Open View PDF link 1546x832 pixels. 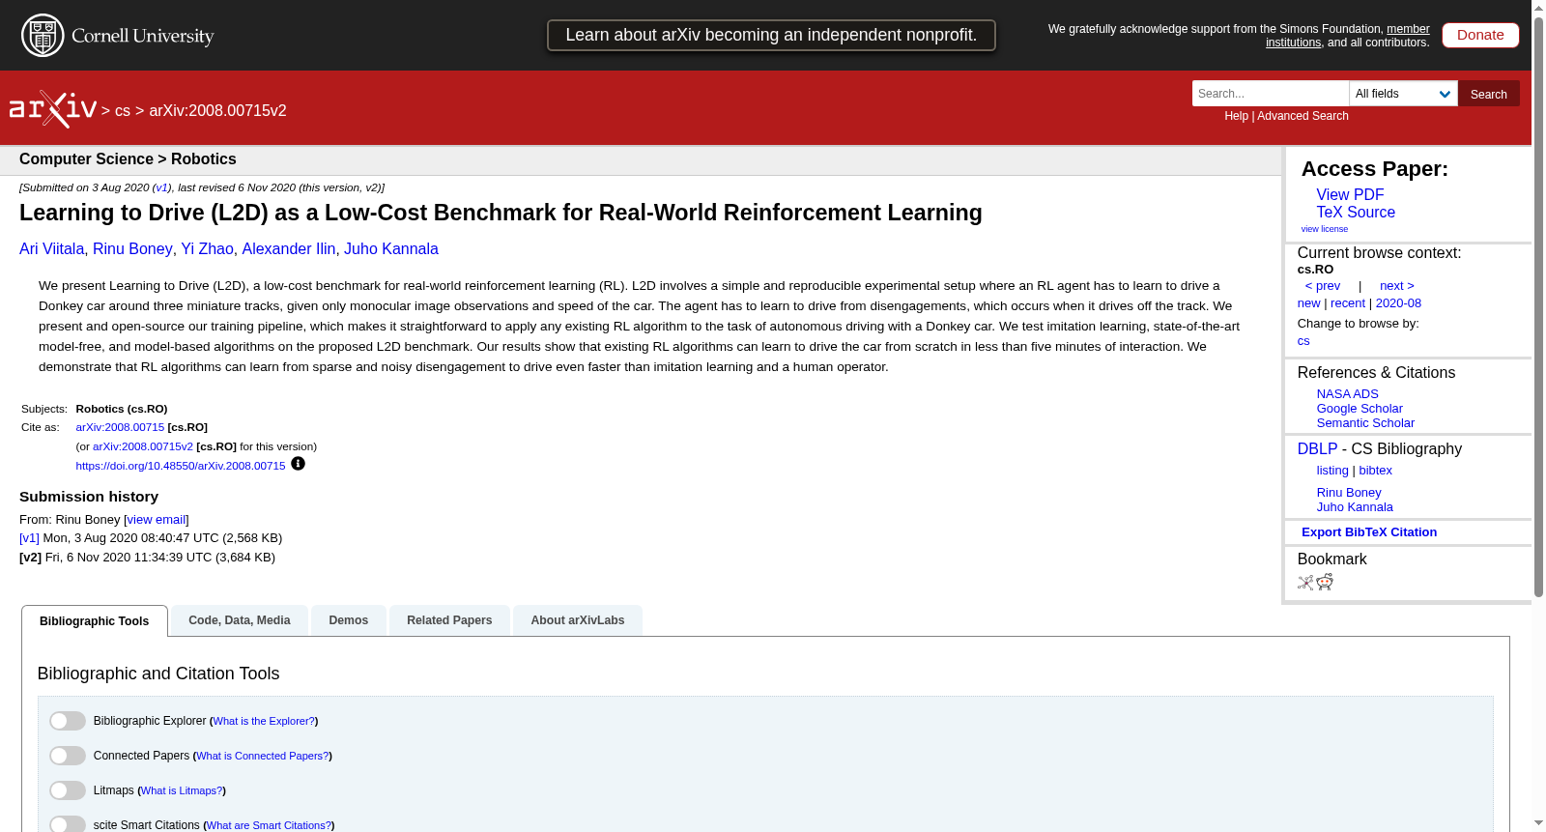[1350, 194]
